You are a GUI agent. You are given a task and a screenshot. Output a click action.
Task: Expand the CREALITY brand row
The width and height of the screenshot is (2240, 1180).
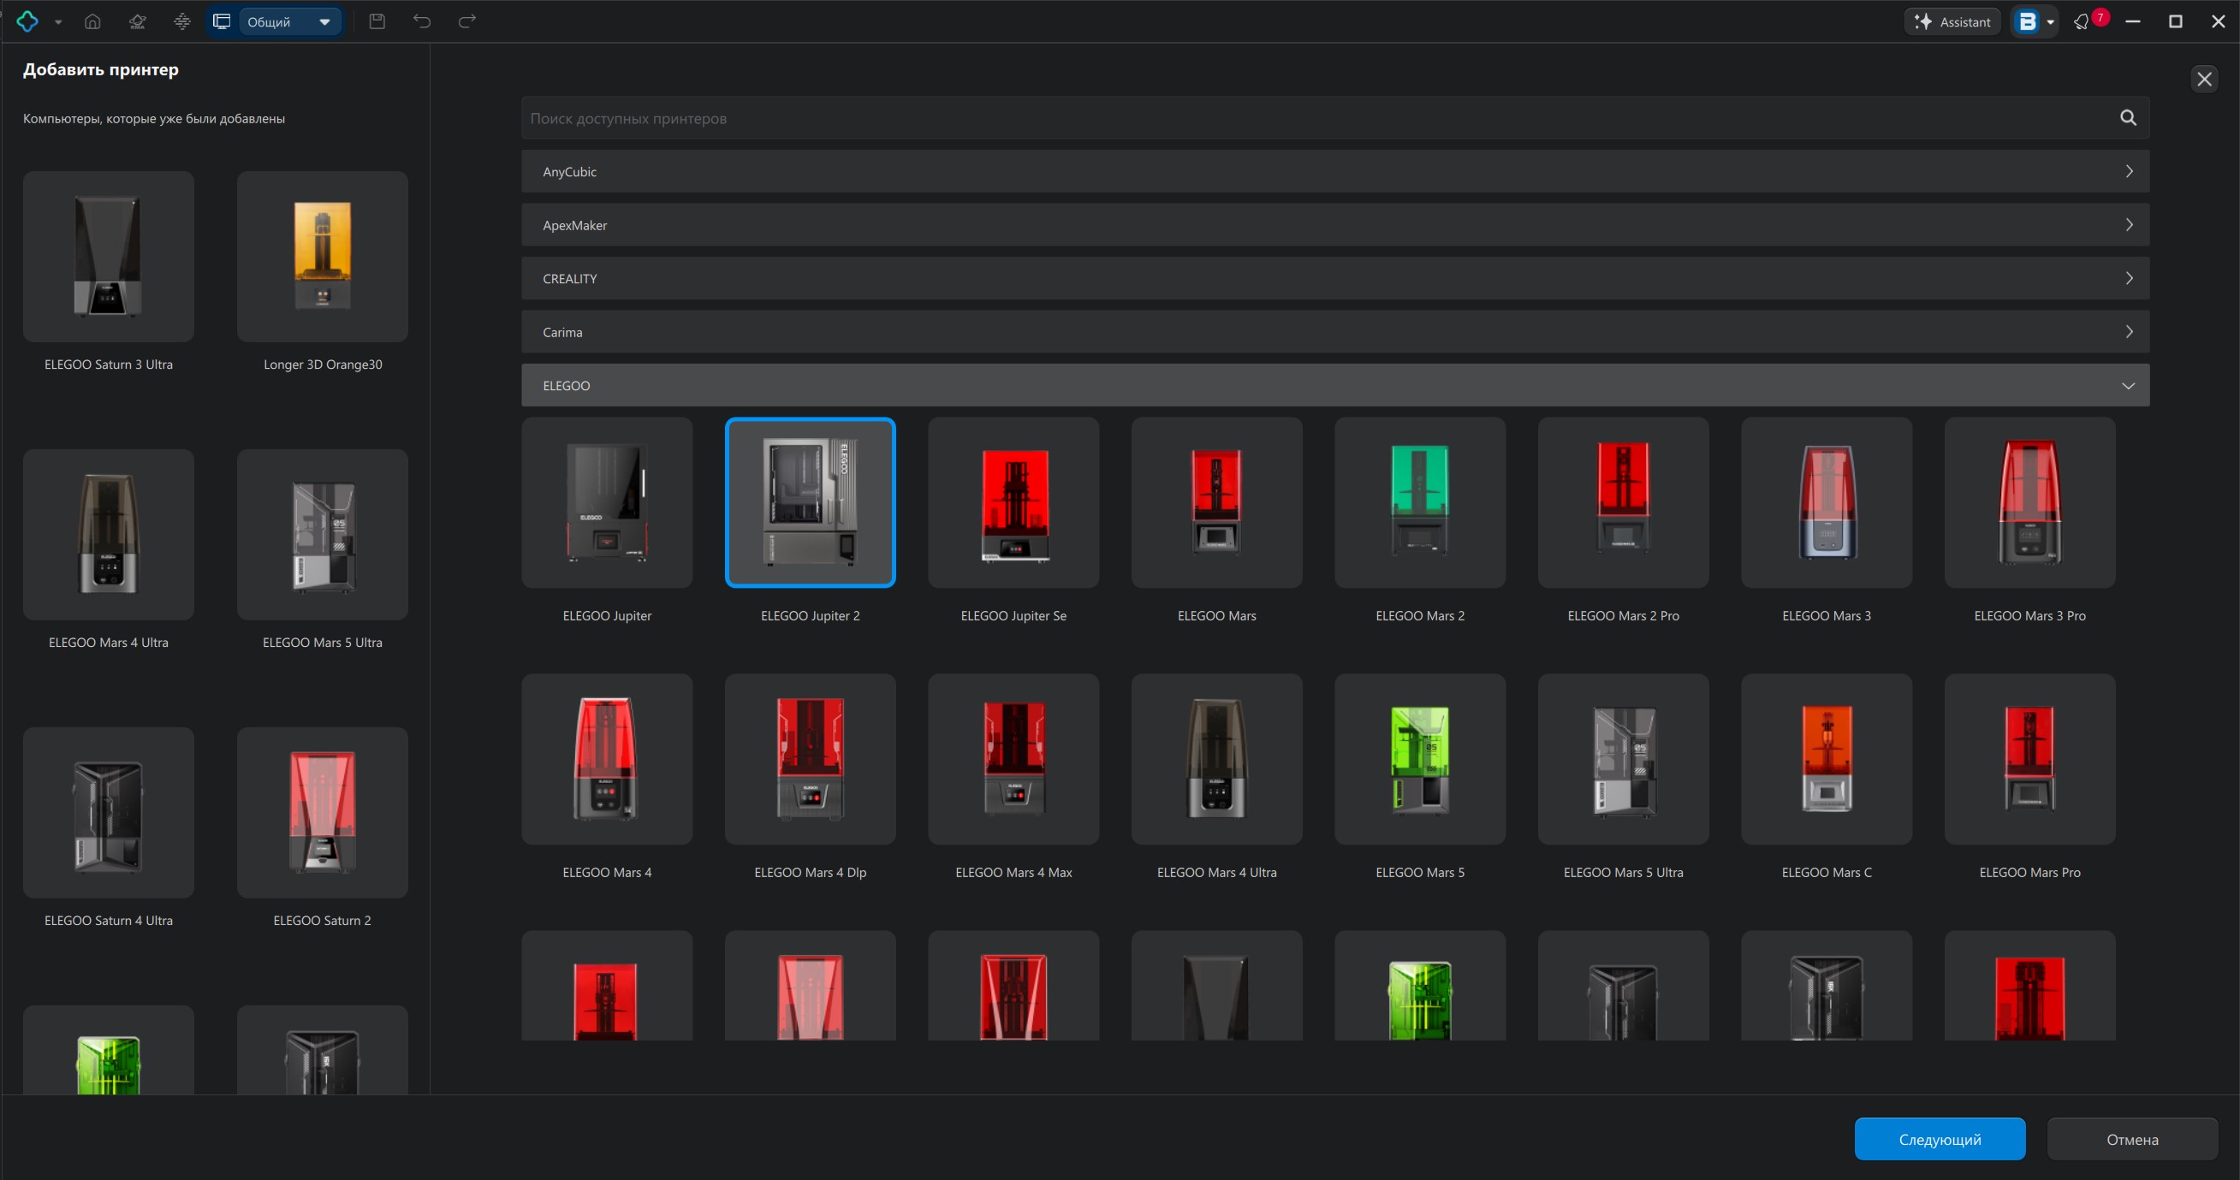pyautogui.click(x=1335, y=278)
